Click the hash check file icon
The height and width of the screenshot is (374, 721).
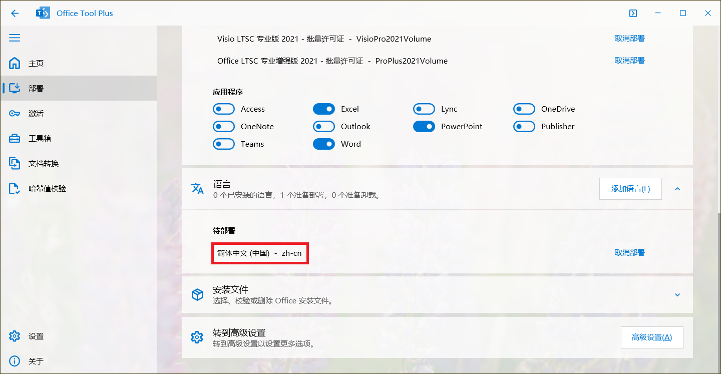pyautogui.click(x=15, y=189)
